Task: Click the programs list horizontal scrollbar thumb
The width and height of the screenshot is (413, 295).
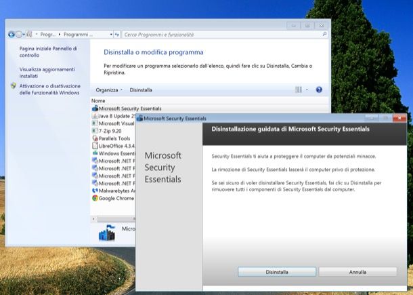Action: pos(116,219)
